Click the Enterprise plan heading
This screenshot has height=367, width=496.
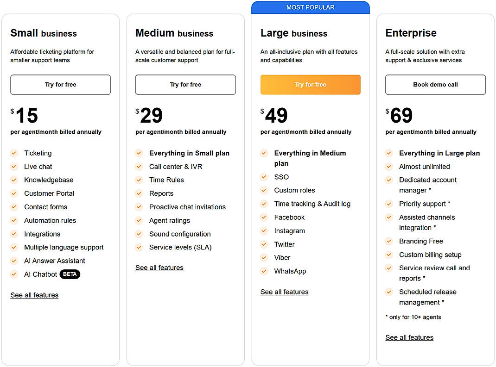pyautogui.click(x=411, y=33)
